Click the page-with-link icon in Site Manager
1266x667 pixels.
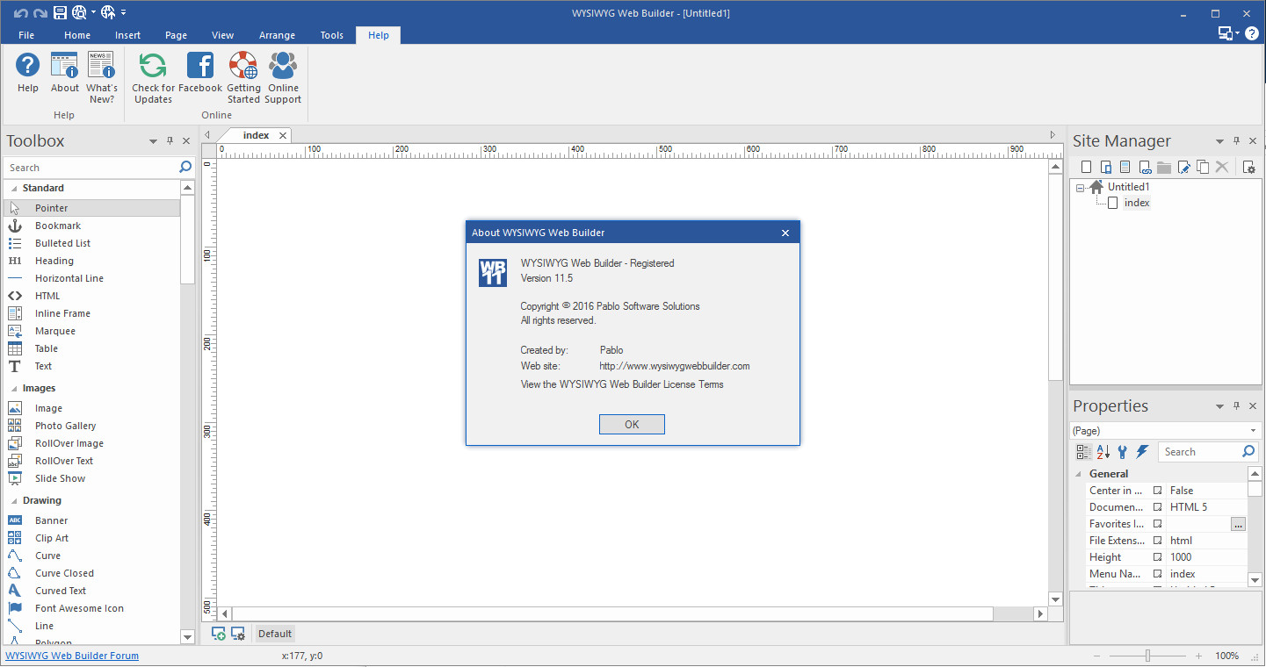pos(1144,167)
